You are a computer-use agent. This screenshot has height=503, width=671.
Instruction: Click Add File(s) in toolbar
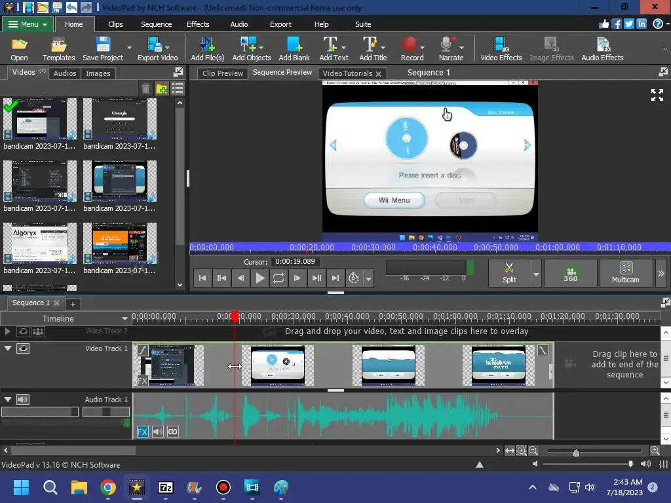tap(208, 48)
